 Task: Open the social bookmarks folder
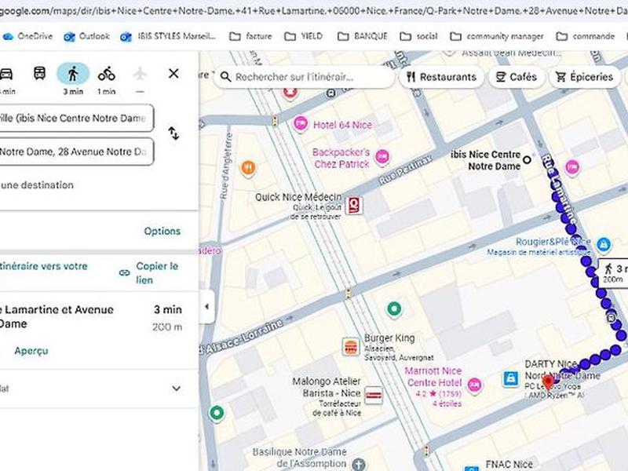click(418, 36)
